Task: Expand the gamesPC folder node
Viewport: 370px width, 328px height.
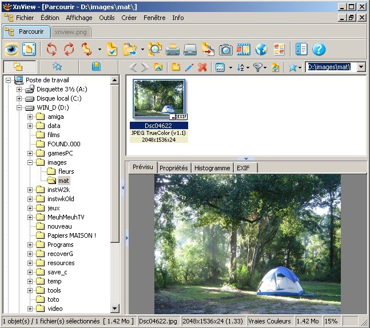Action: [30, 153]
